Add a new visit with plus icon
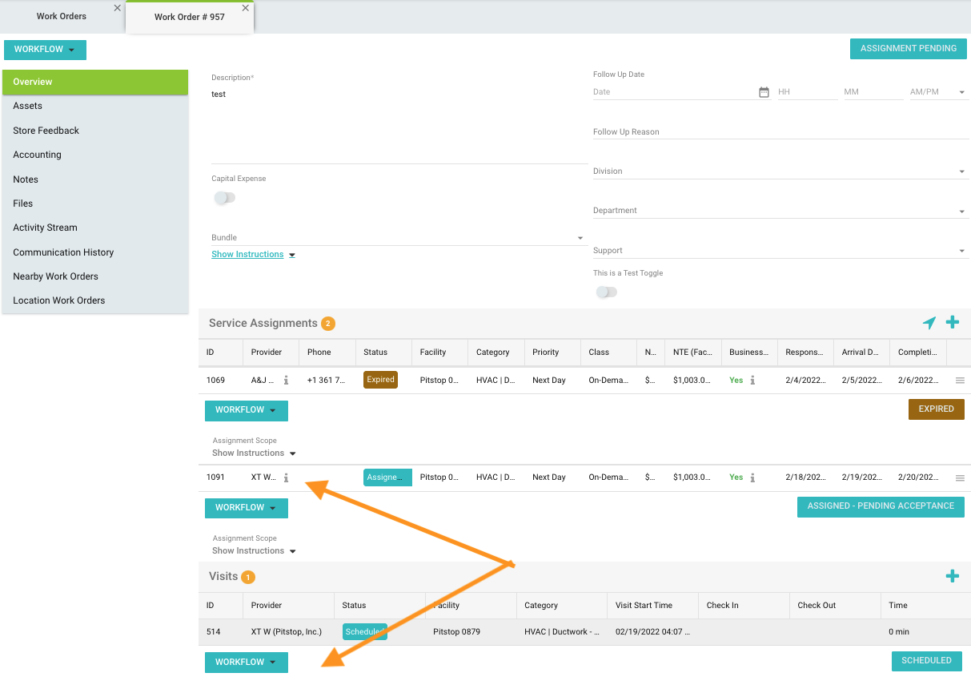This screenshot has width=971, height=685. click(953, 576)
